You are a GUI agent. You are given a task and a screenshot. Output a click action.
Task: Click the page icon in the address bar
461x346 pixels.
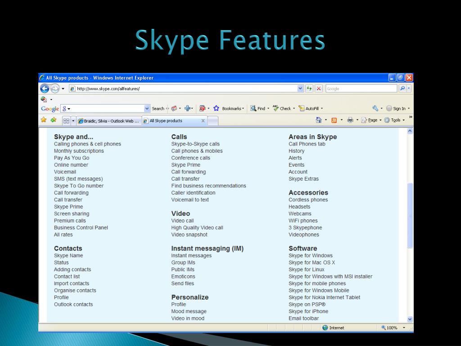coord(72,89)
